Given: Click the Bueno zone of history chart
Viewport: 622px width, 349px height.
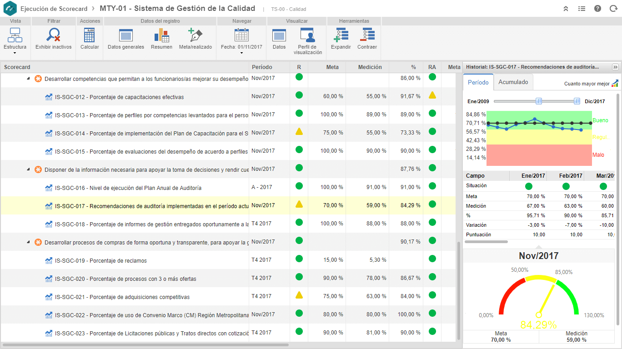Looking at the screenshot, I should [539, 120].
